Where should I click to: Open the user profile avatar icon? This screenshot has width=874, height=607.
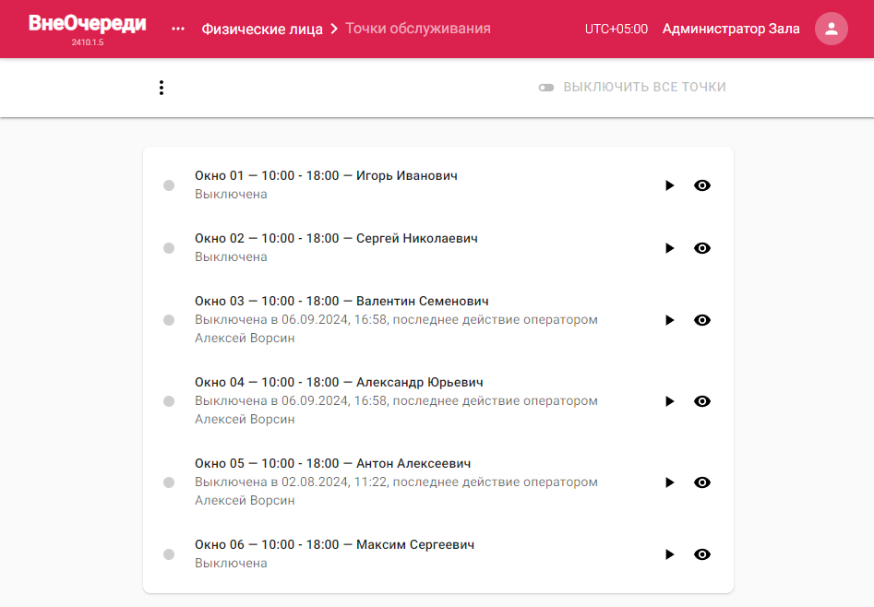tap(831, 29)
